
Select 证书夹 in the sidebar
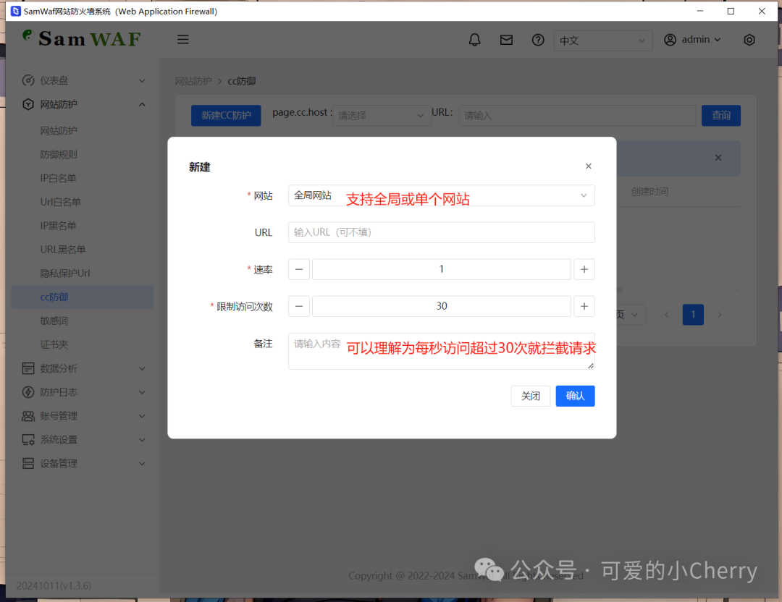point(83,344)
